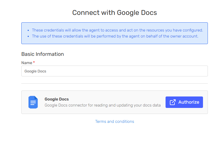Click the second bullet point in the banner
This screenshot has width=224, height=142.
point(28,36)
